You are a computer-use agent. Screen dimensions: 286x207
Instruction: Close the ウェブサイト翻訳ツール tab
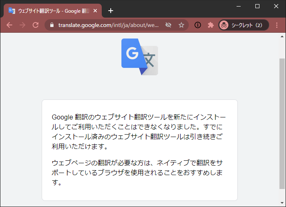(x=95, y=11)
